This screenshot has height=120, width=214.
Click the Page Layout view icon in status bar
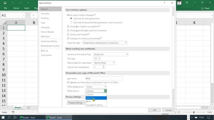[179, 112]
